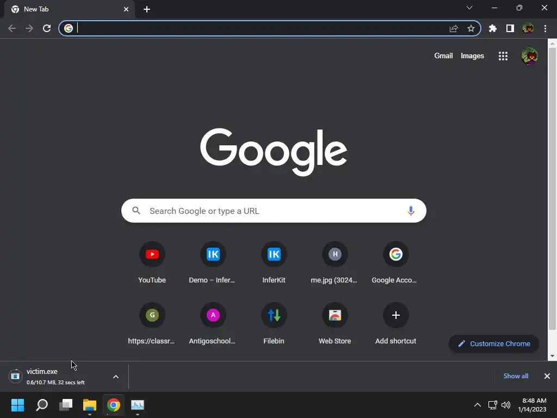Open the Google Acco... shortcut
The image size is (557, 418).
[x=395, y=263]
